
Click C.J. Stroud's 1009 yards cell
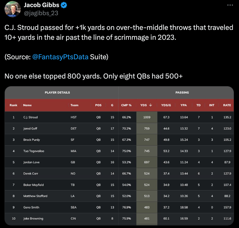(x=147, y=117)
